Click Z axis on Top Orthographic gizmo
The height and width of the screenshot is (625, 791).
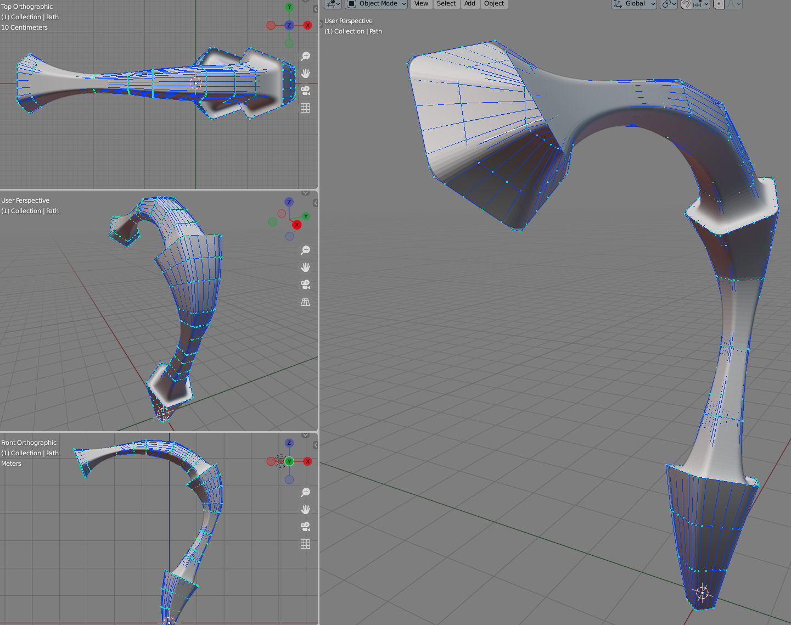click(289, 25)
